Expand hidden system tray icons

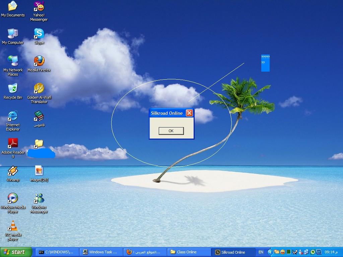point(270,252)
